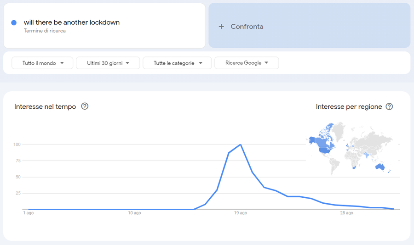Open the Ricerca Google search type dropdown

click(247, 63)
